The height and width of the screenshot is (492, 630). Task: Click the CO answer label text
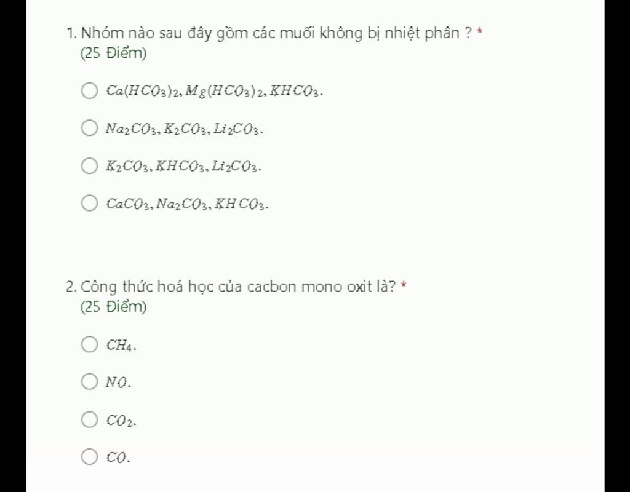[x=118, y=458]
